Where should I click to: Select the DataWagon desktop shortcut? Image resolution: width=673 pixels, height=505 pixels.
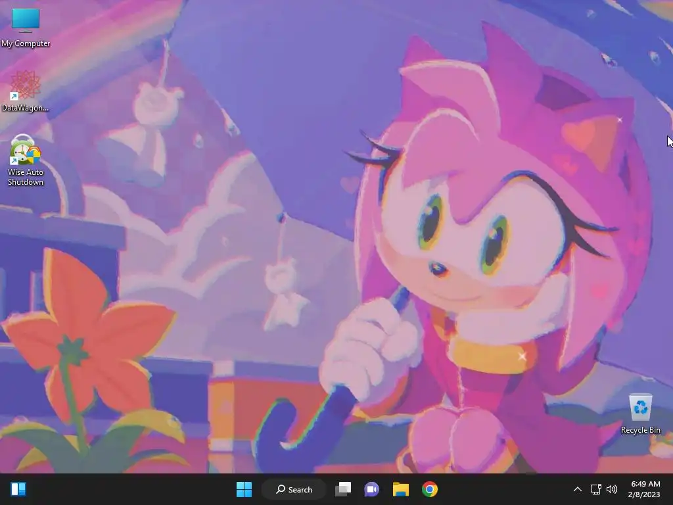(x=26, y=91)
